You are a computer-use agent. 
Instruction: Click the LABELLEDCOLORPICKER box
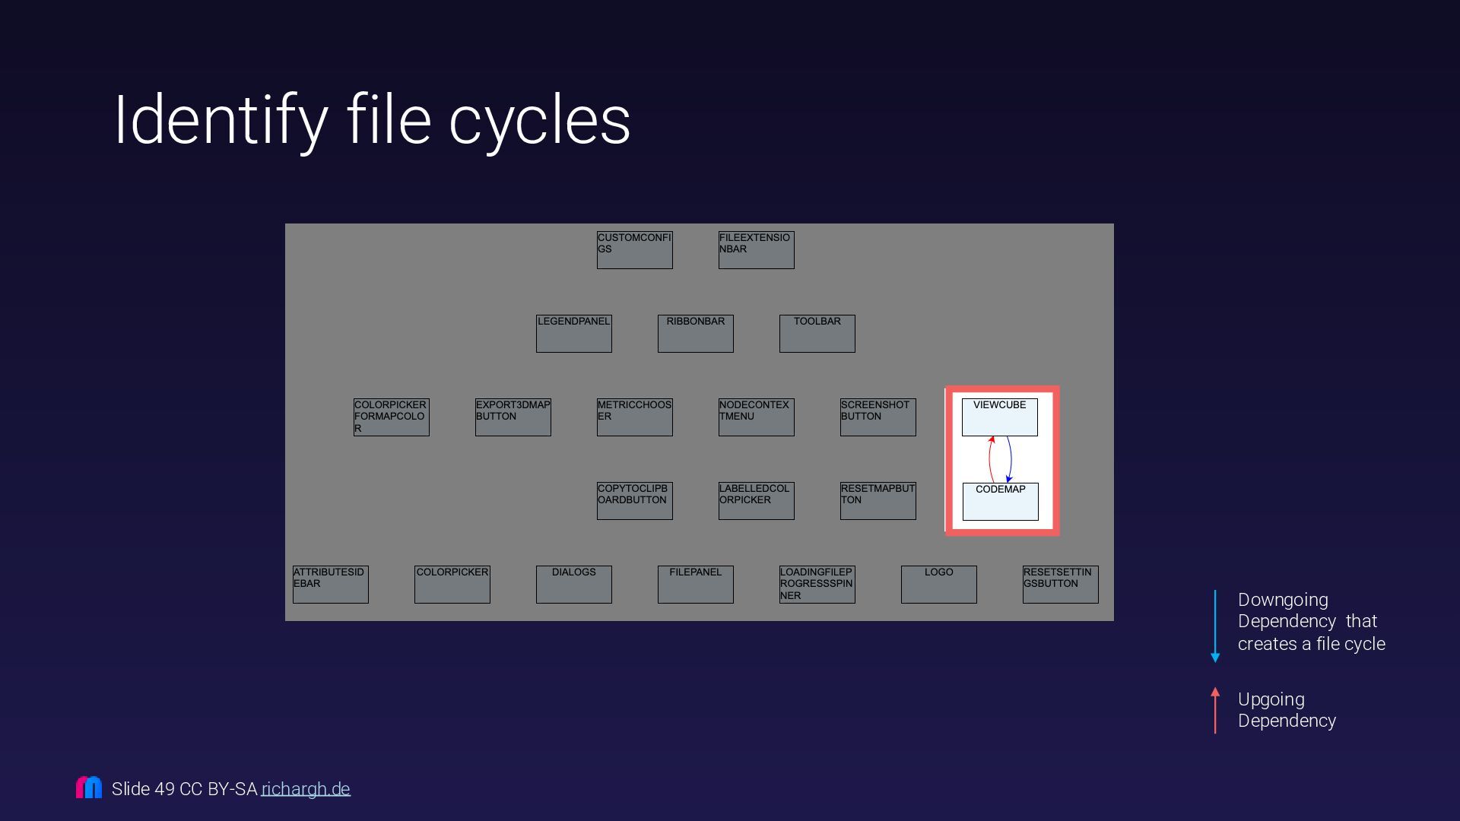(756, 501)
